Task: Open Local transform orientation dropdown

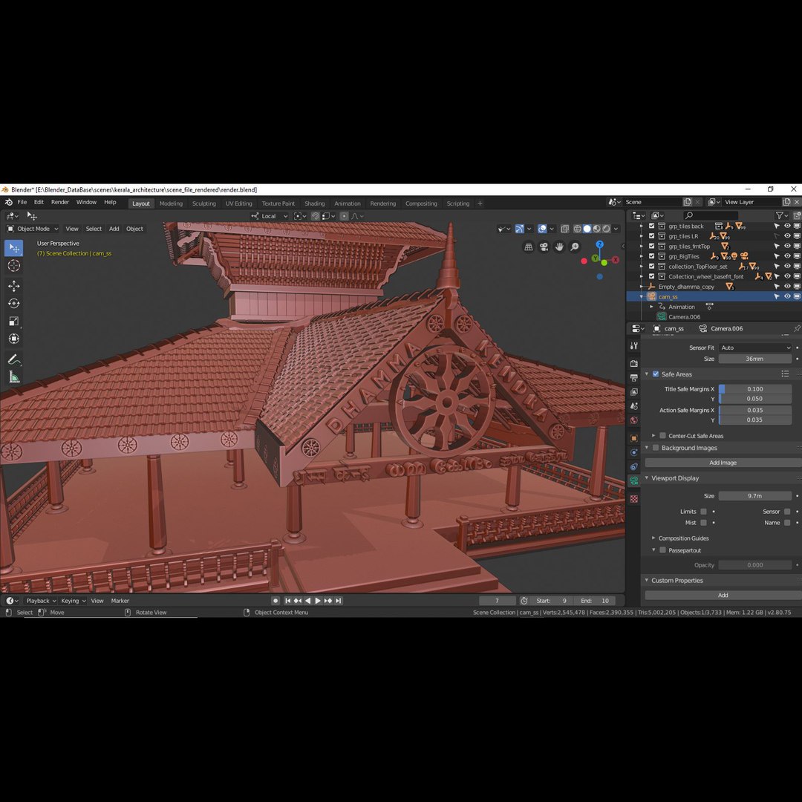Action: pyautogui.click(x=270, y=216)
